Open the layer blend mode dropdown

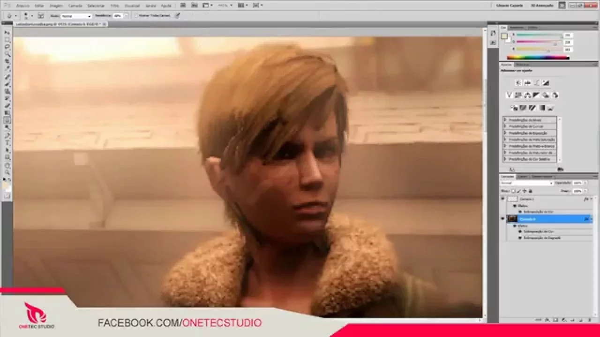tap(526, 183)
